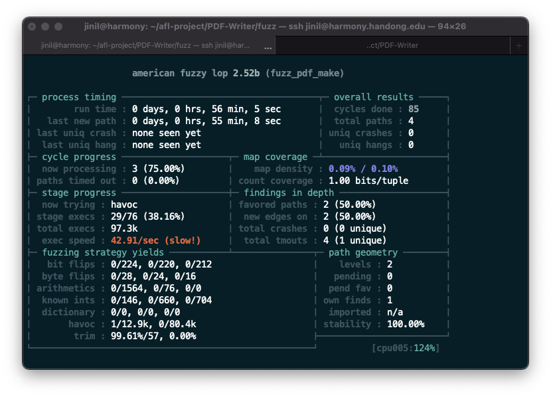551x397 pixels.
Task: Click dictionary value '0/0, 0/0, 0/0'
Action: click(x=145, y=312)
